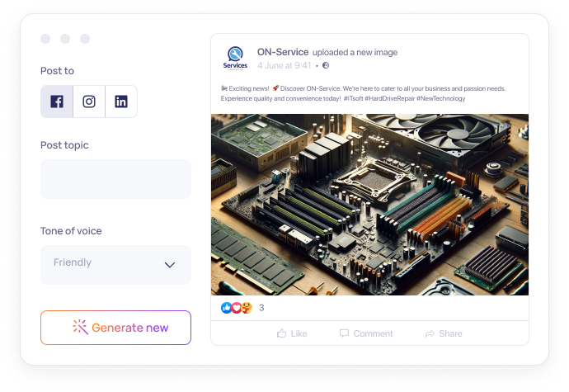The image size is (569, 392).
Task: Open the Tone of voice dropdown
Action: (115, 264)
